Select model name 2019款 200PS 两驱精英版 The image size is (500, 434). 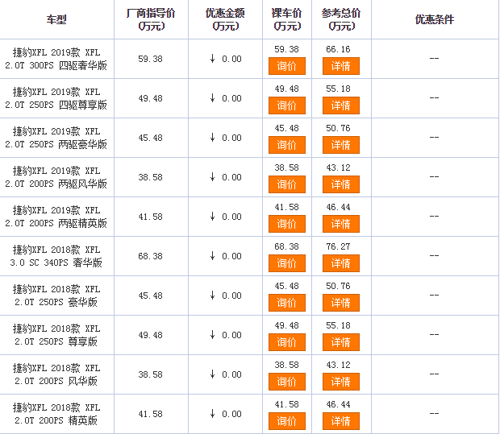point(56,217)
